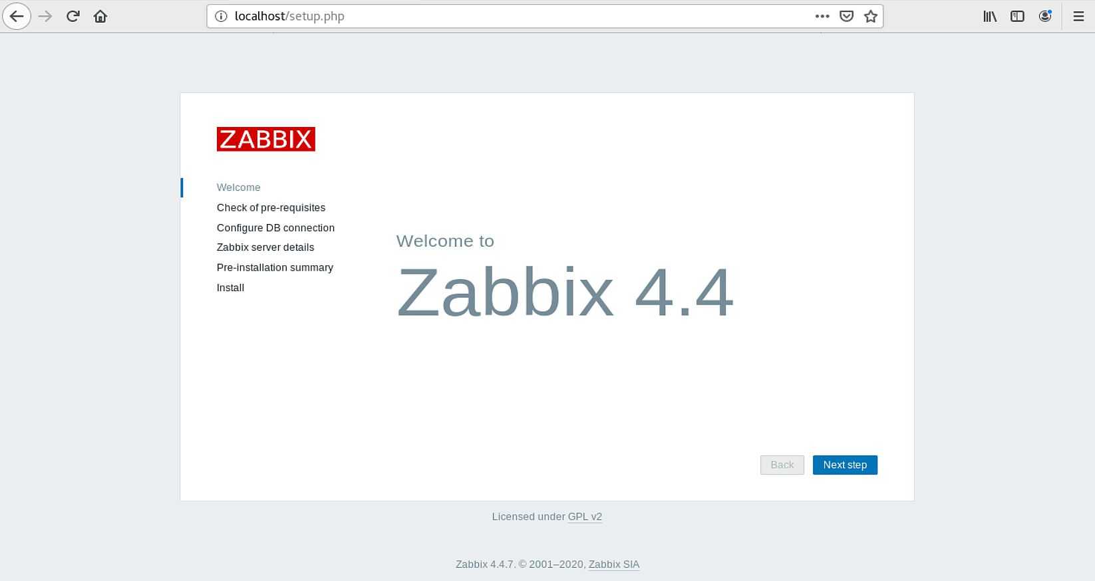Click the browser forward arrow
Screen dimensions: 1095x581
click(x=45, y=17)
